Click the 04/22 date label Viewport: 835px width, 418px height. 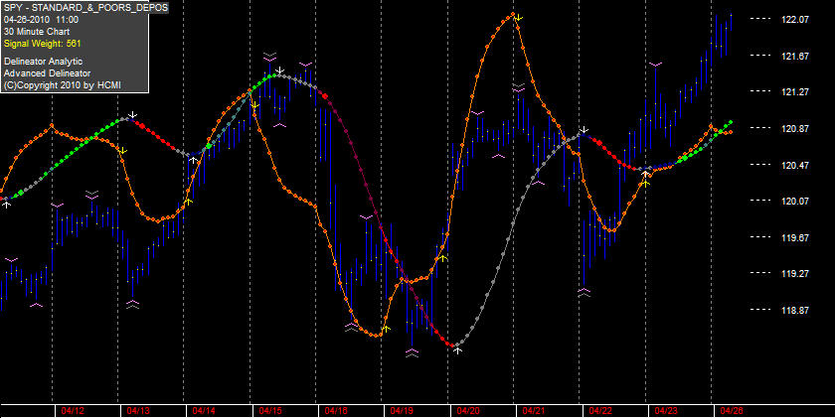[x=599, y=411]
